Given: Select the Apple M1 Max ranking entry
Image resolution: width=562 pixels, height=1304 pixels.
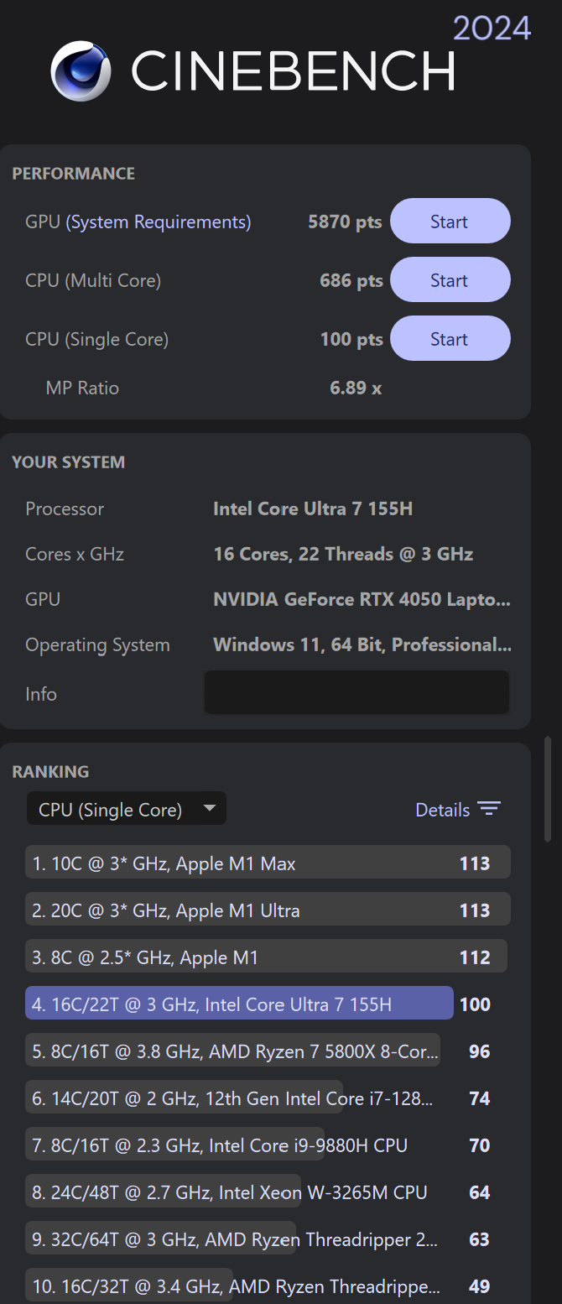Looking at the screenshot, I should 252,863.
